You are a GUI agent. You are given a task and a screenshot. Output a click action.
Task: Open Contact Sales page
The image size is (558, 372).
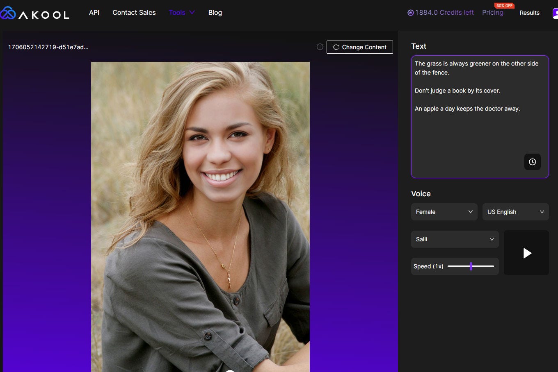point(134,12)
